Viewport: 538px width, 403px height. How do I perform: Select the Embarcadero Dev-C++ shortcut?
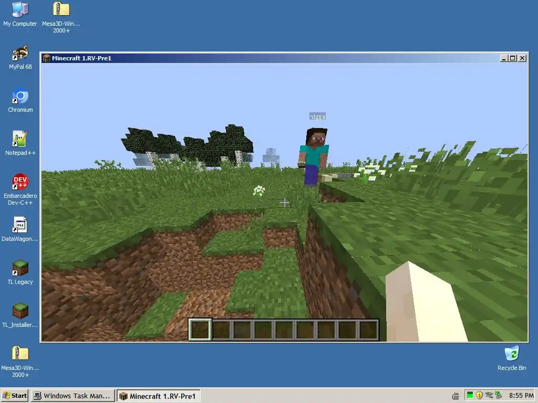[x=20, y=189]
